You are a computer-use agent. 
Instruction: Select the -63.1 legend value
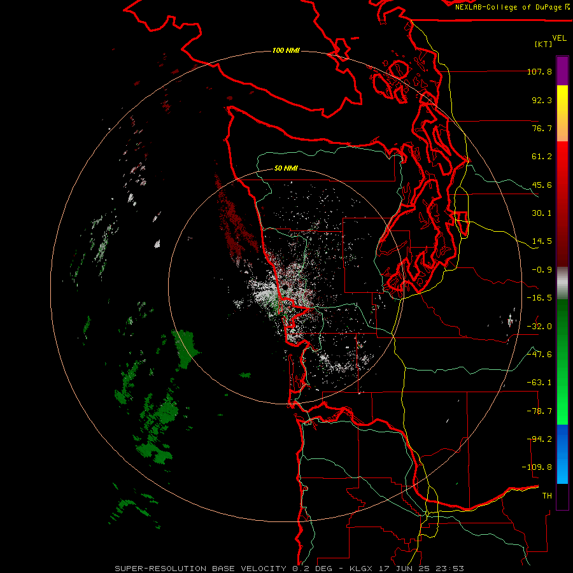tap(539, 383)
